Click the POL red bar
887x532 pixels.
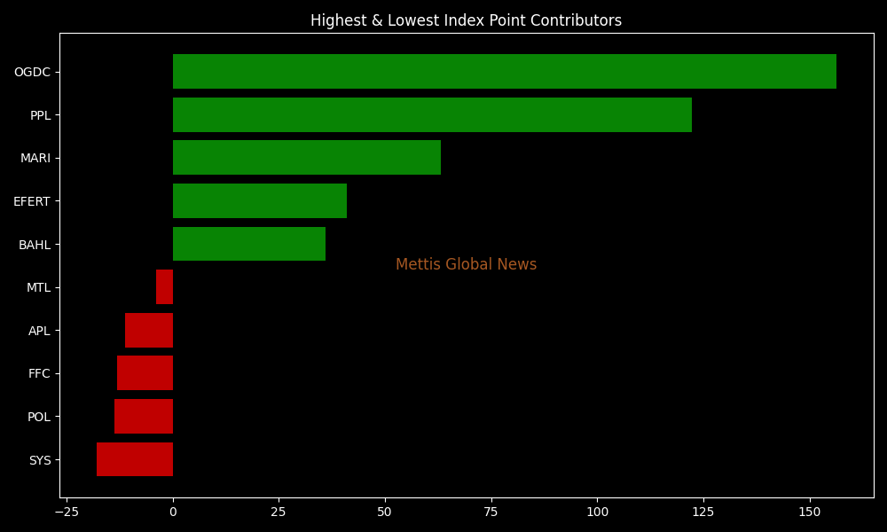144,417
